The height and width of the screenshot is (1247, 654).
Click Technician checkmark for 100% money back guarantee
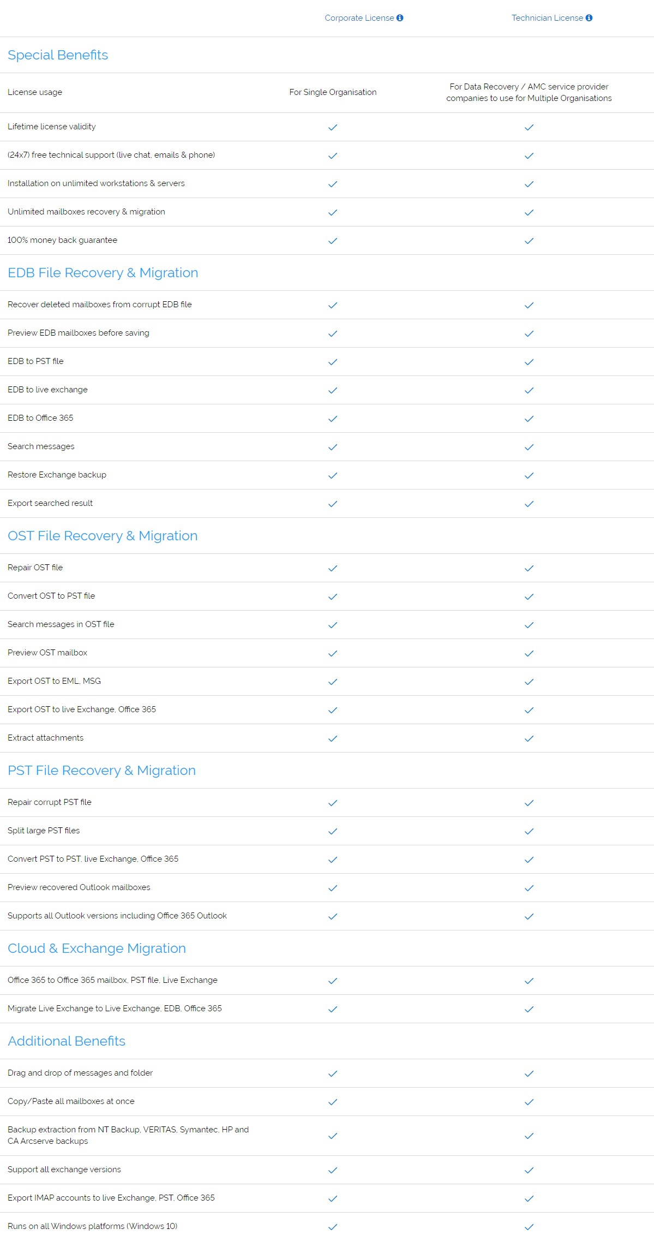coord(529,241)
